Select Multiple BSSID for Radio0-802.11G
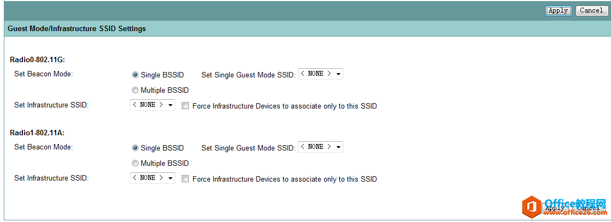Viewport: 611px width, 222px height. 135,90
